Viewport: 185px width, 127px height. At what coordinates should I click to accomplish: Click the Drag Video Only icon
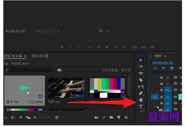point(101,31)
